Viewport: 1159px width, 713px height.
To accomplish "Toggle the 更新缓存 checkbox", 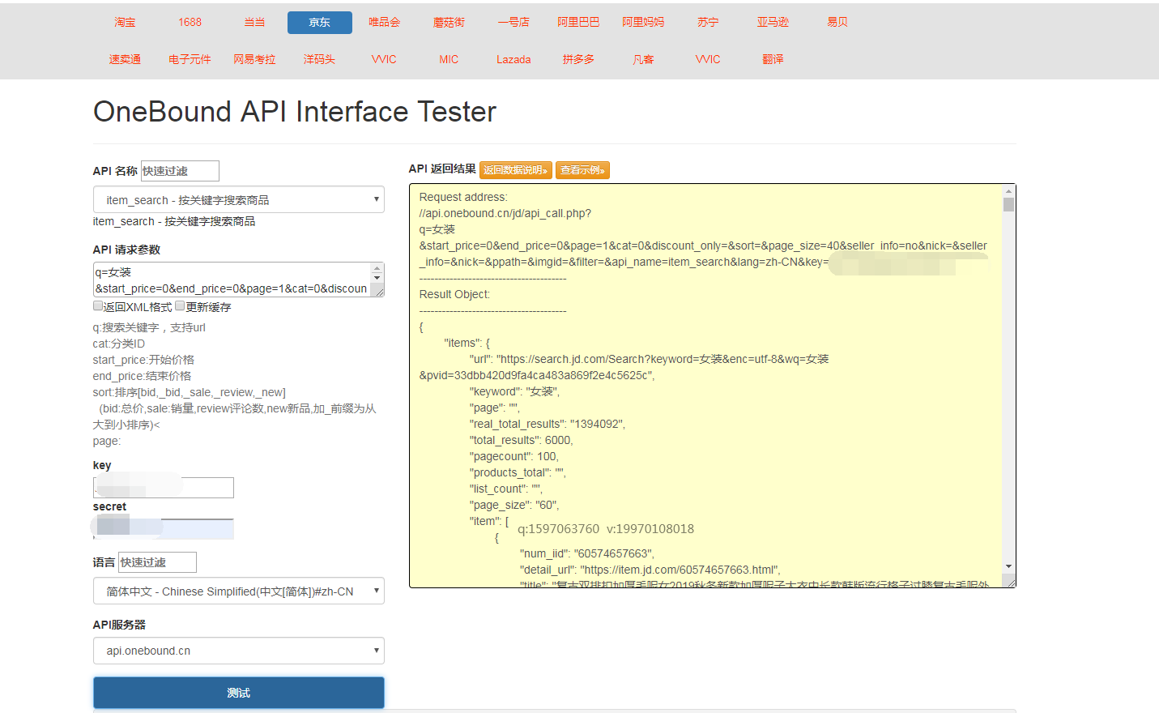I will (180, 306).
